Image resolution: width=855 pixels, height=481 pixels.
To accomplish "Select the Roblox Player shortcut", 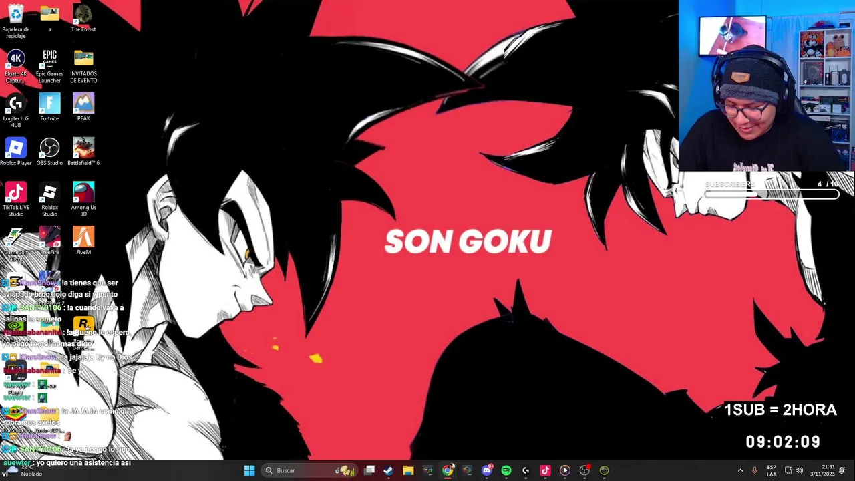I will tap(15, 152).
